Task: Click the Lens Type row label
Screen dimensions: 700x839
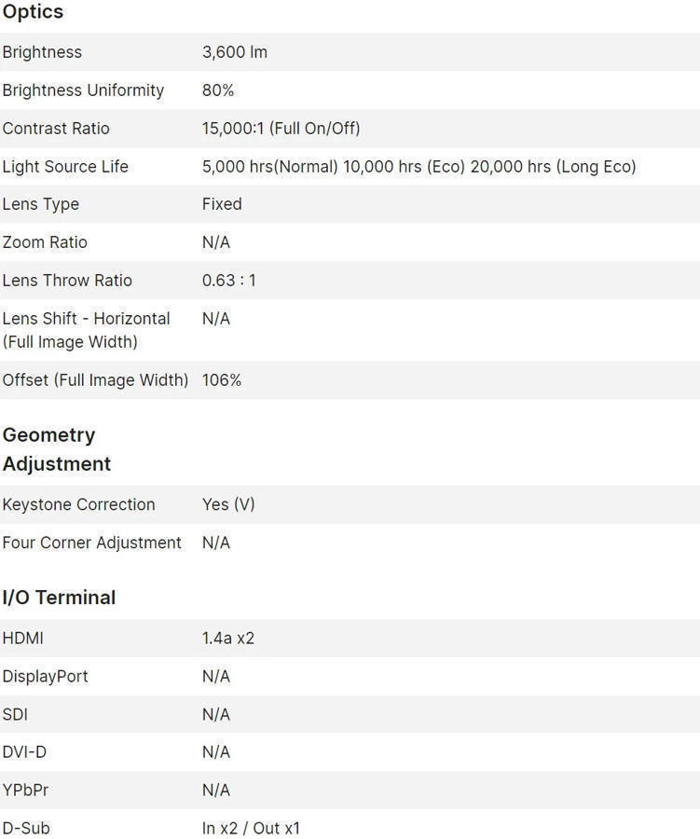Action: point(40,204)
